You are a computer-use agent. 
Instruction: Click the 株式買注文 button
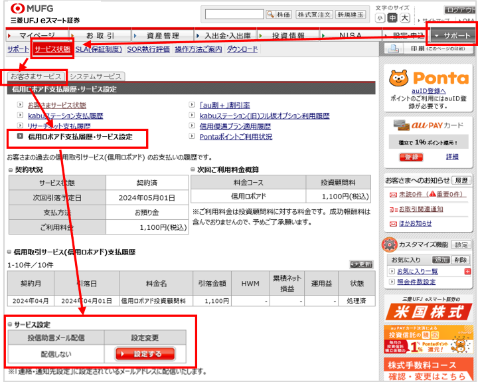(x=314, y=15)
